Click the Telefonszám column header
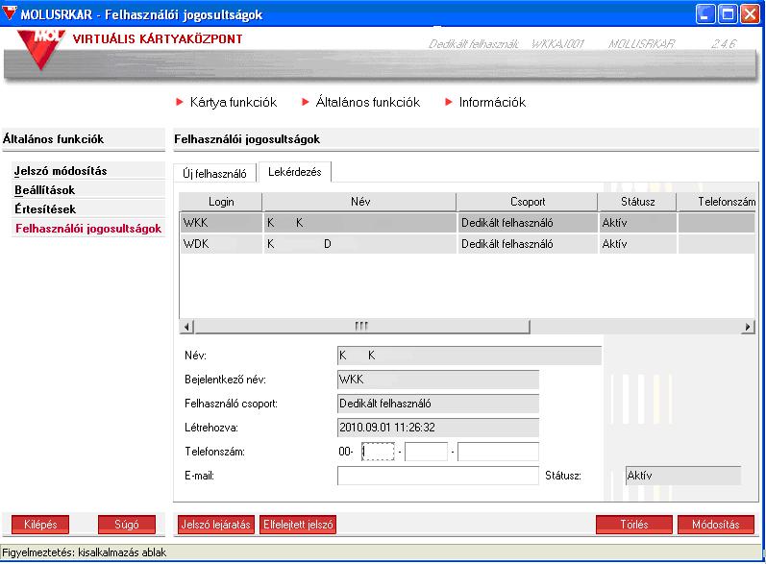Screen dimensions: 766x564 pyautogui.click(x=717, y=202)
